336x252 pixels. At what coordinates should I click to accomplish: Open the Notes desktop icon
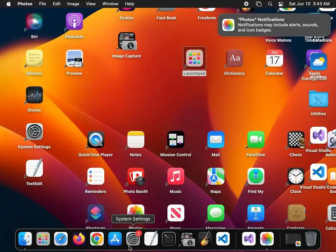click(136, 139)
